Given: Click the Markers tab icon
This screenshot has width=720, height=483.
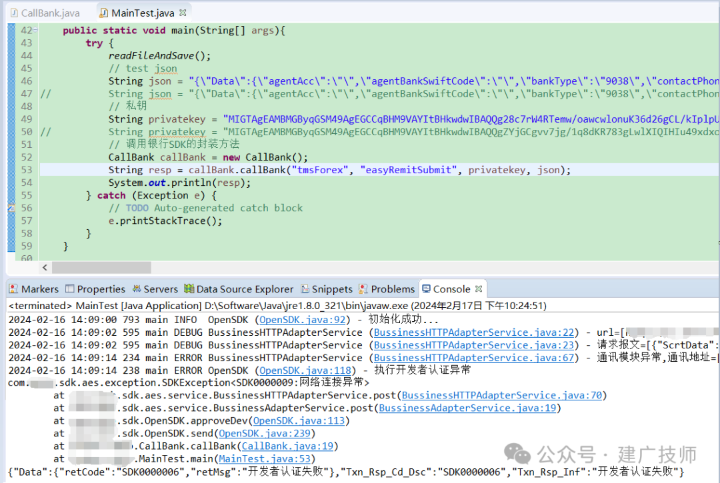Looking at the screenshot, I should pyautogui.click(x=13, y=288).
